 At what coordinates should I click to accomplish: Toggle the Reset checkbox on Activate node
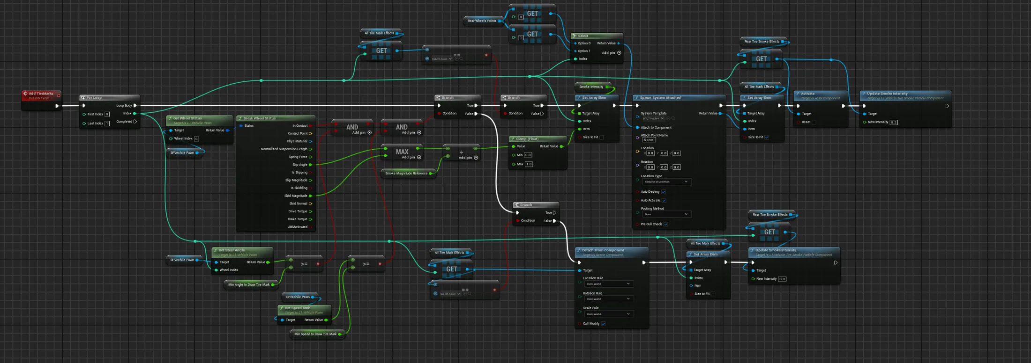click(814, 122)
